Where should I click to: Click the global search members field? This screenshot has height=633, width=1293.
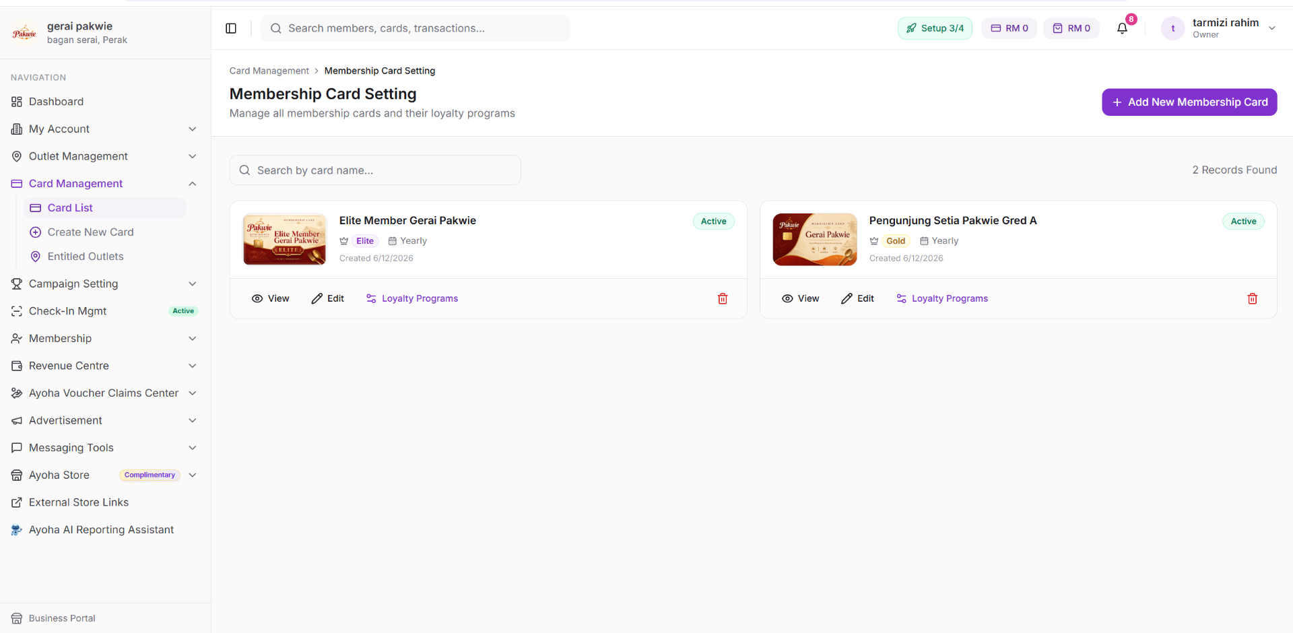point(416,28)
